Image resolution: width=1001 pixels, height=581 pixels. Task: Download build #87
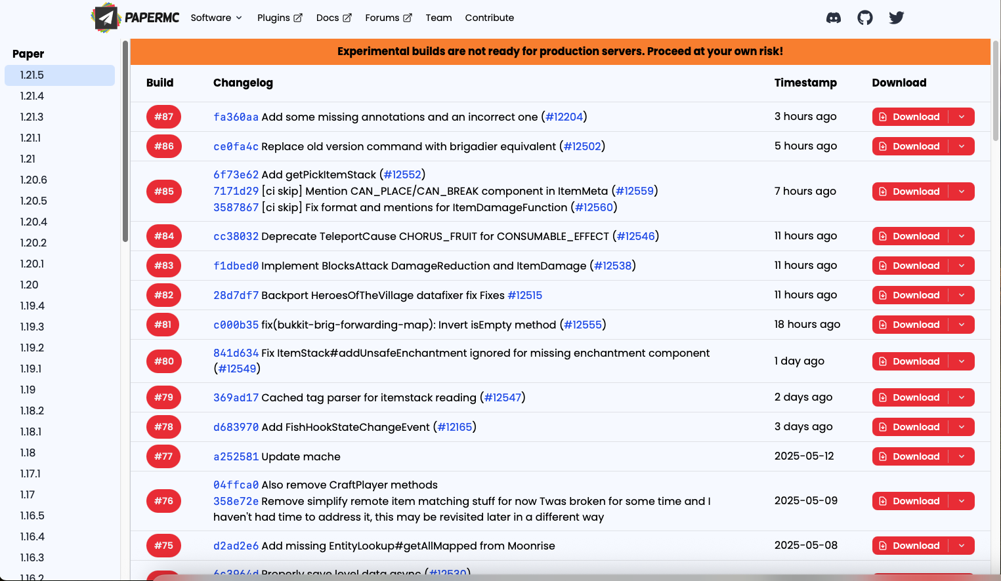(x=910, y=117)
